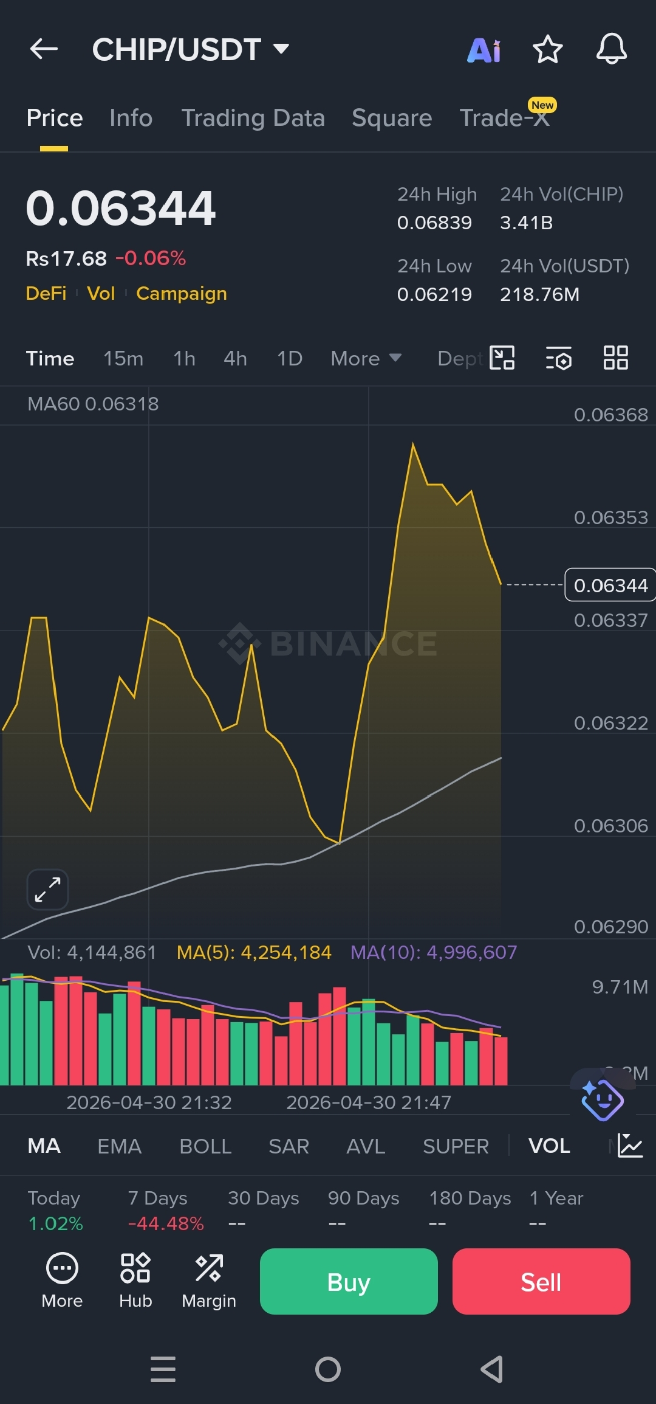Tap 24h High value 0.06839
656x1404 pixels.
[434, 223]
